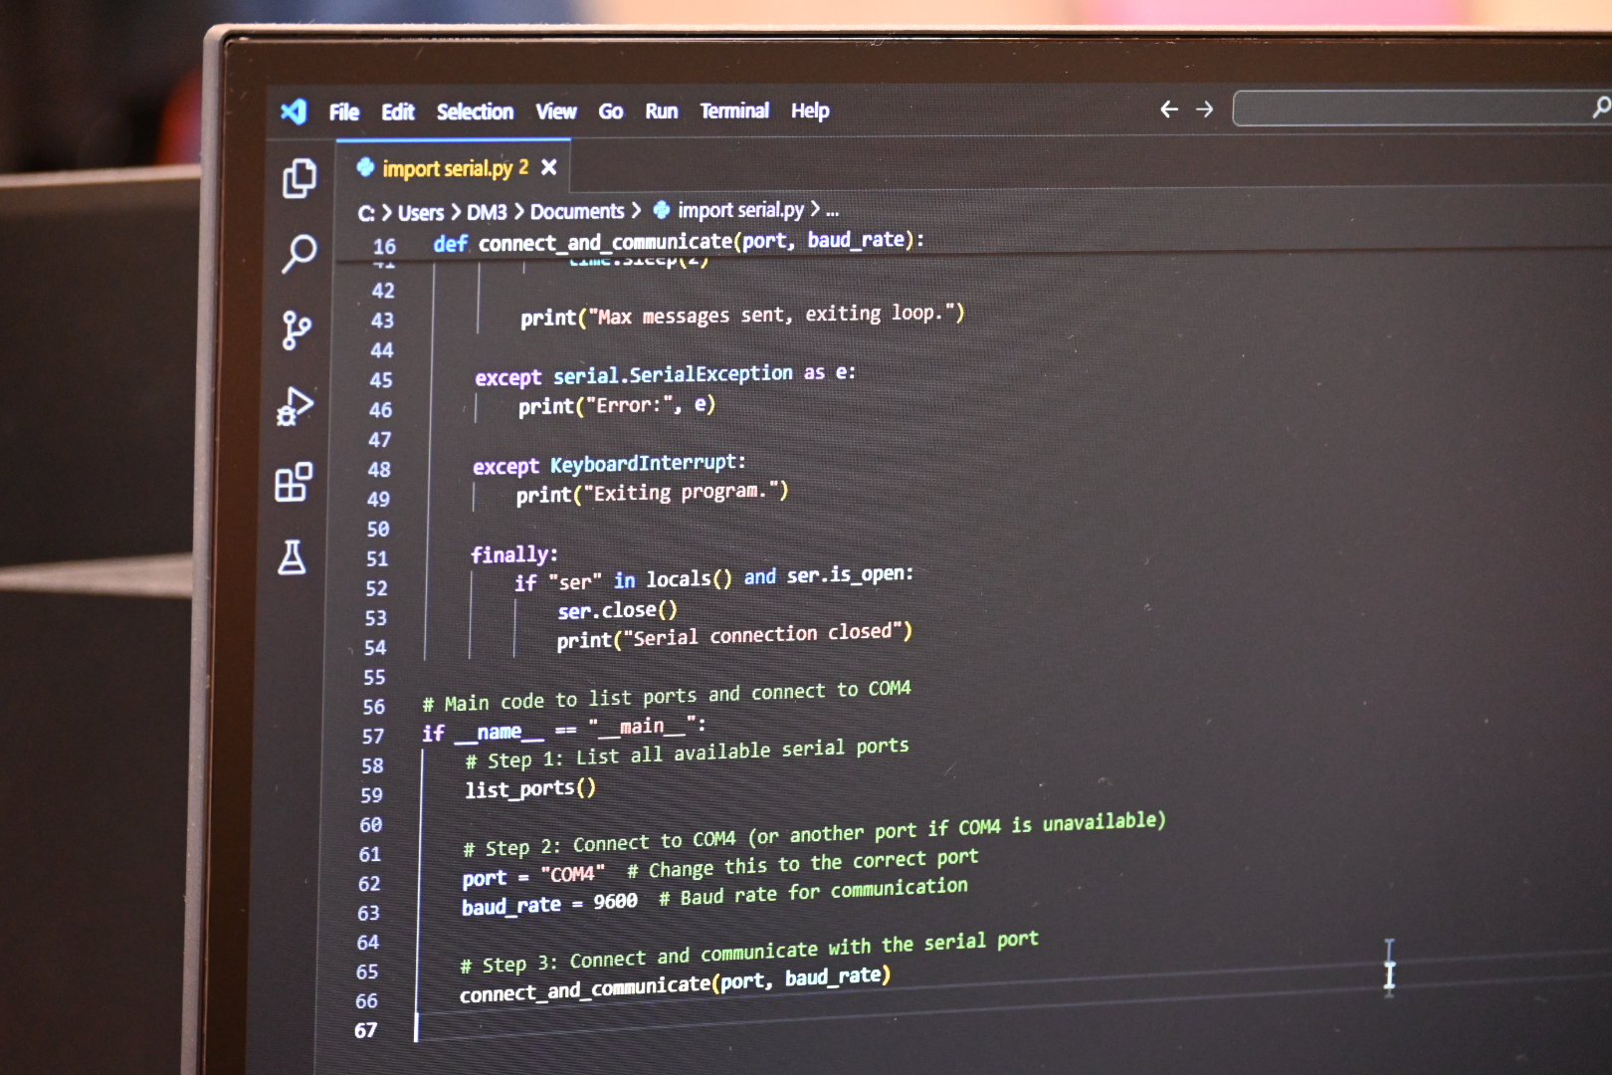The width and height of the screenshot is (1612, 1075).
Task: Open the Run and Debug view
Action: pyautogui.click(x=295, y=407)
